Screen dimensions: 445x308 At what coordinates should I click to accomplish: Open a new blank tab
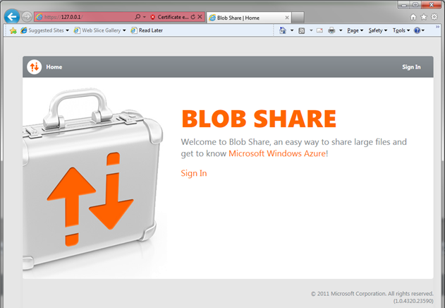click(x=298, y=18)
